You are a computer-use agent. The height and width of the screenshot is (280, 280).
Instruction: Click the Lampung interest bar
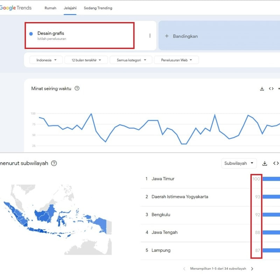[x=271, y=250]
